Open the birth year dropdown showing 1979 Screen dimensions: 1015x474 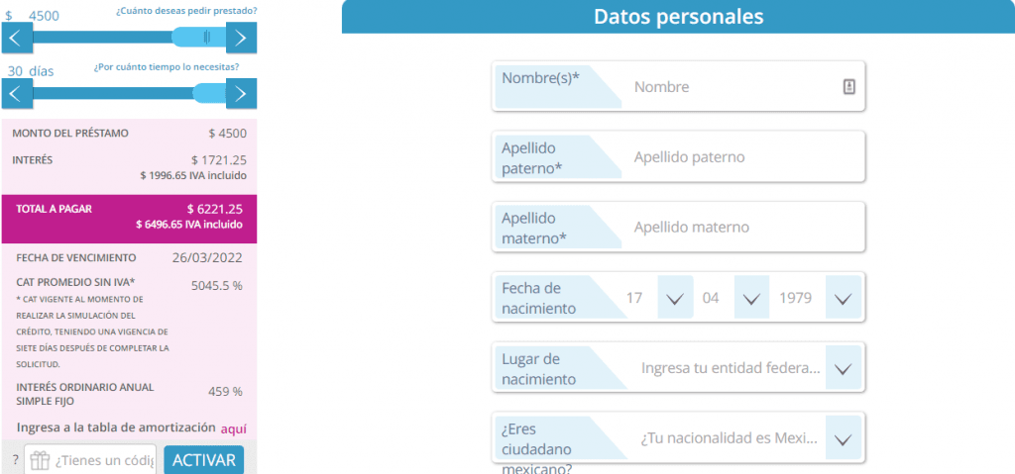tap(843, 298)
